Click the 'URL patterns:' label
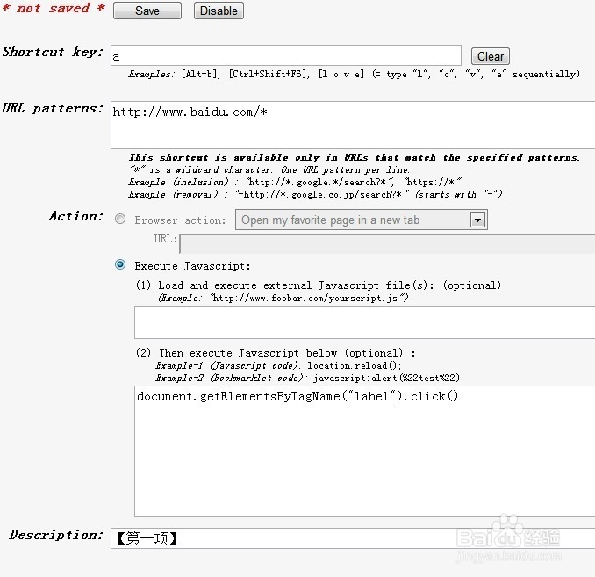This screenshot has width=595, height=577. pyautogui.click(x=53, y=108)
